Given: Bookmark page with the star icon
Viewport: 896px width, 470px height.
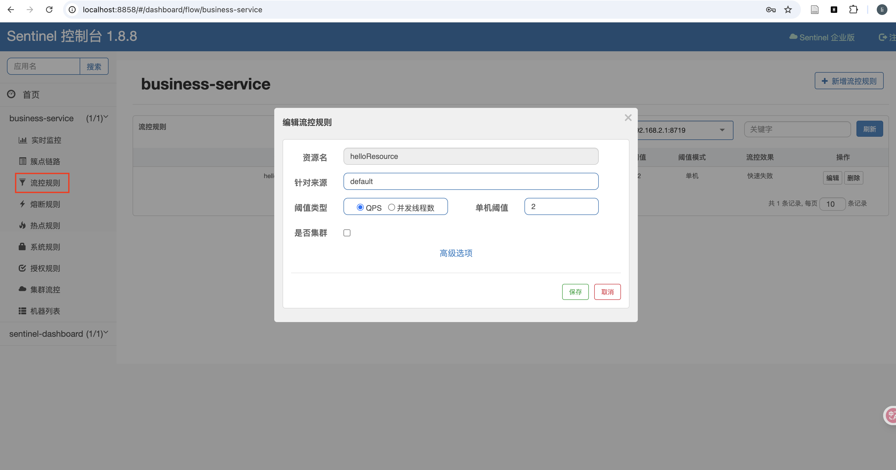Looking at the screenshot, I should tap(788, 10).
